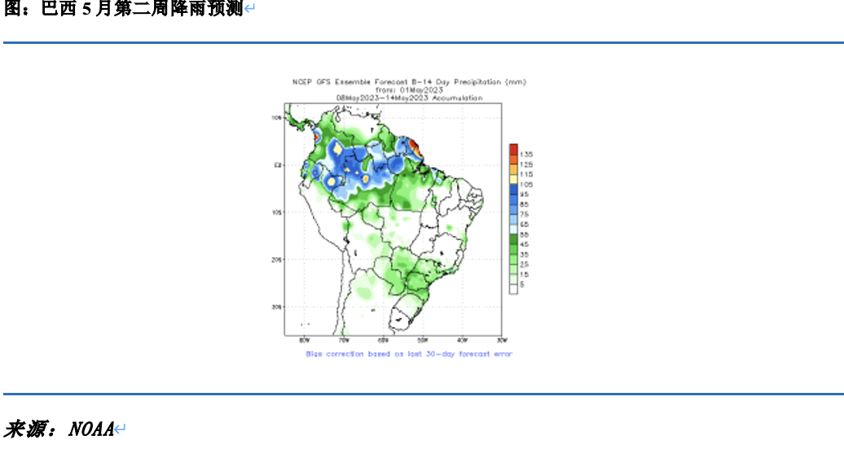This screenshot has height=449, width=844.
Task: Click the Brazil precipitation forecast map
Action: pos(392,218)
